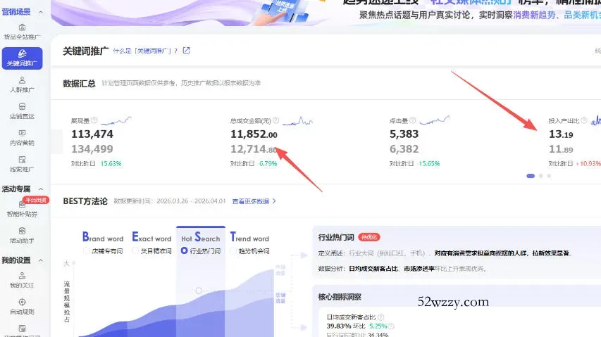Open 内容营销 in the sidebar
Screen dimensions: 601x337
(x=22, y=137)
